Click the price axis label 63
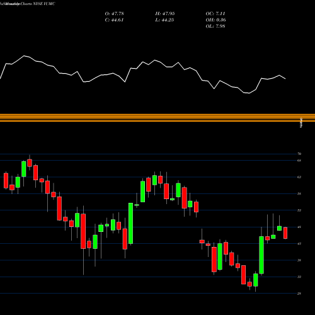The width and height of the screenshot is (315, 315). [299, 177]
